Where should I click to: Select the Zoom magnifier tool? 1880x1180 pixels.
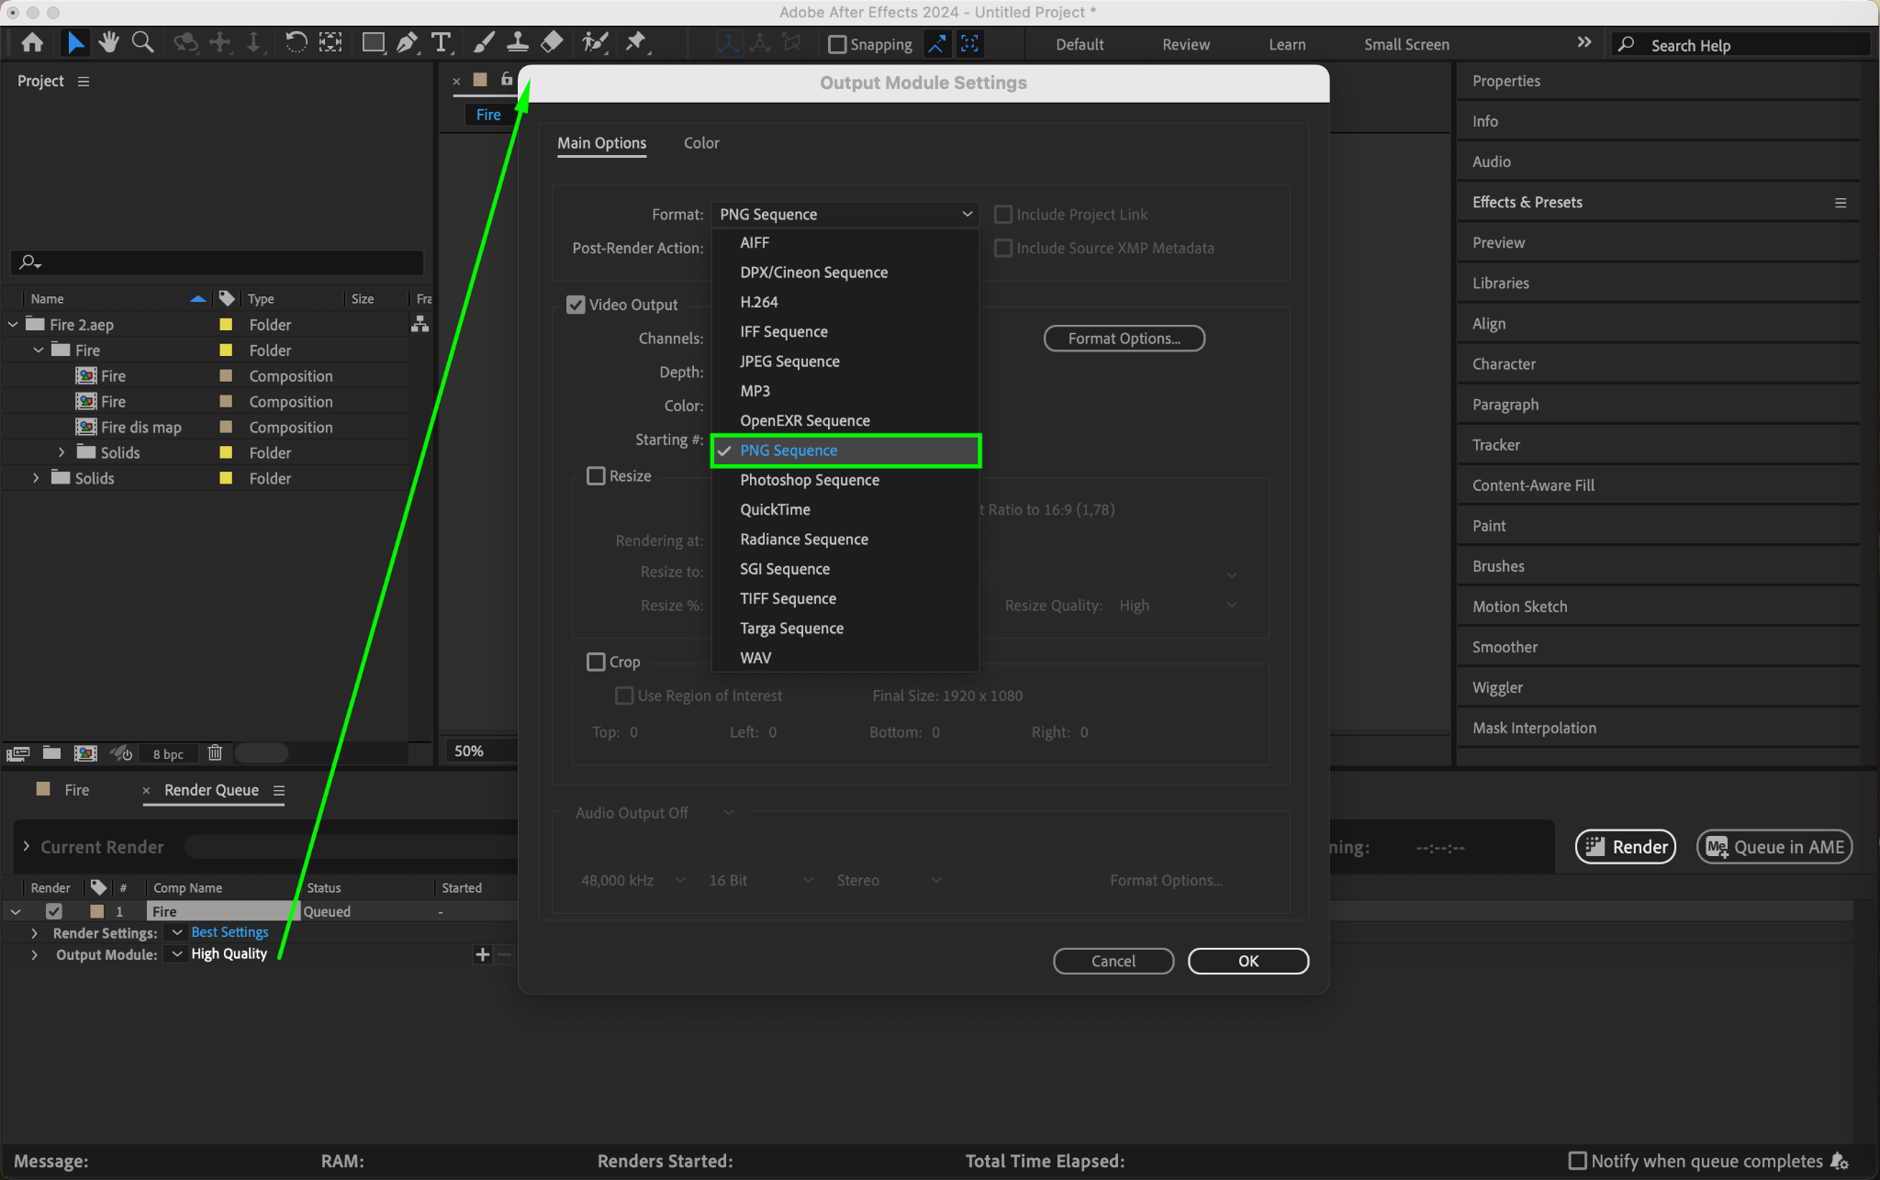point(142,42)
